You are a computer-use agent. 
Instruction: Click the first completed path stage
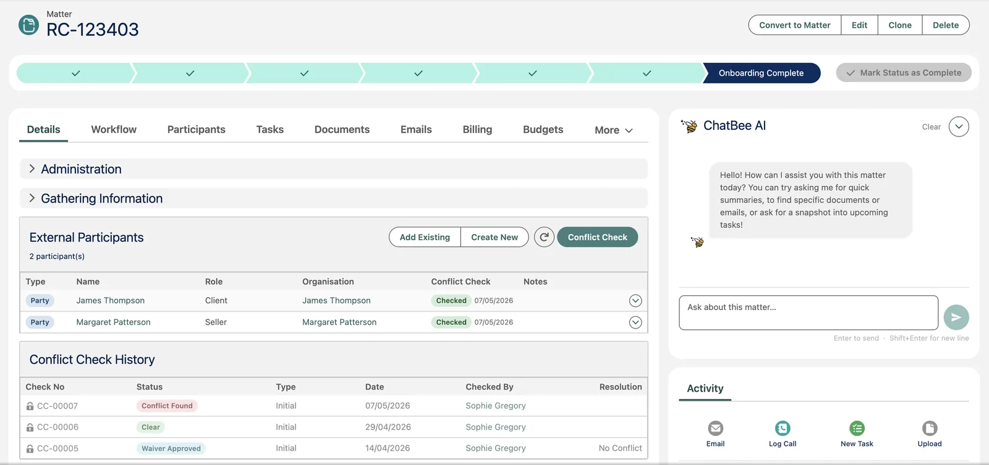pos(75,73)
